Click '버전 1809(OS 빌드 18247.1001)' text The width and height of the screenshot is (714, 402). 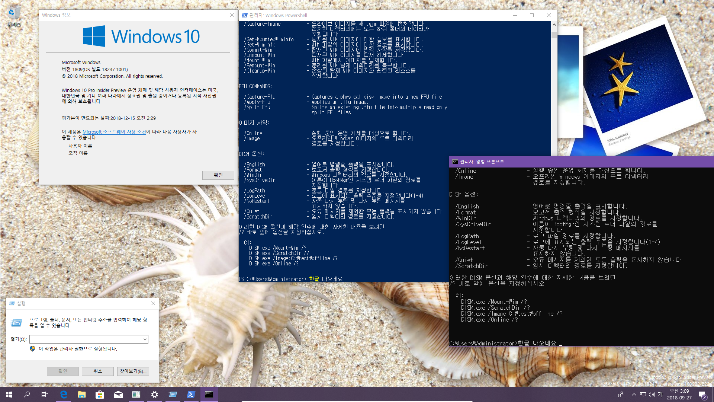(95, 69)
